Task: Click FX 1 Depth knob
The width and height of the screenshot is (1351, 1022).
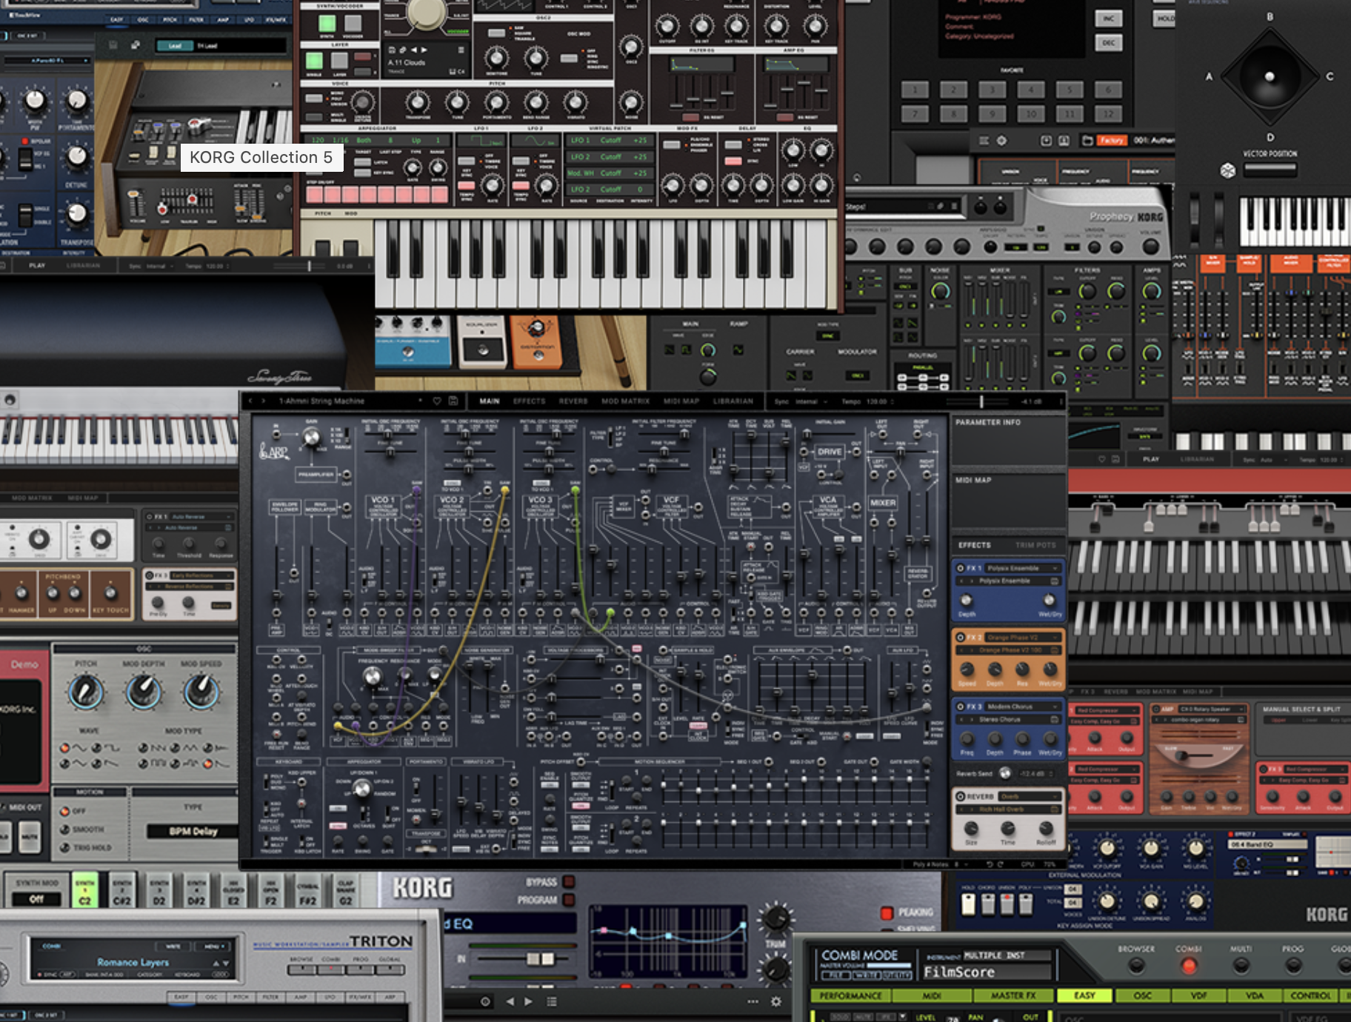Action: [967, 600]
